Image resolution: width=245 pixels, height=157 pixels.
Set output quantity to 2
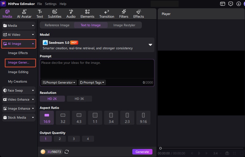(60, 139)
